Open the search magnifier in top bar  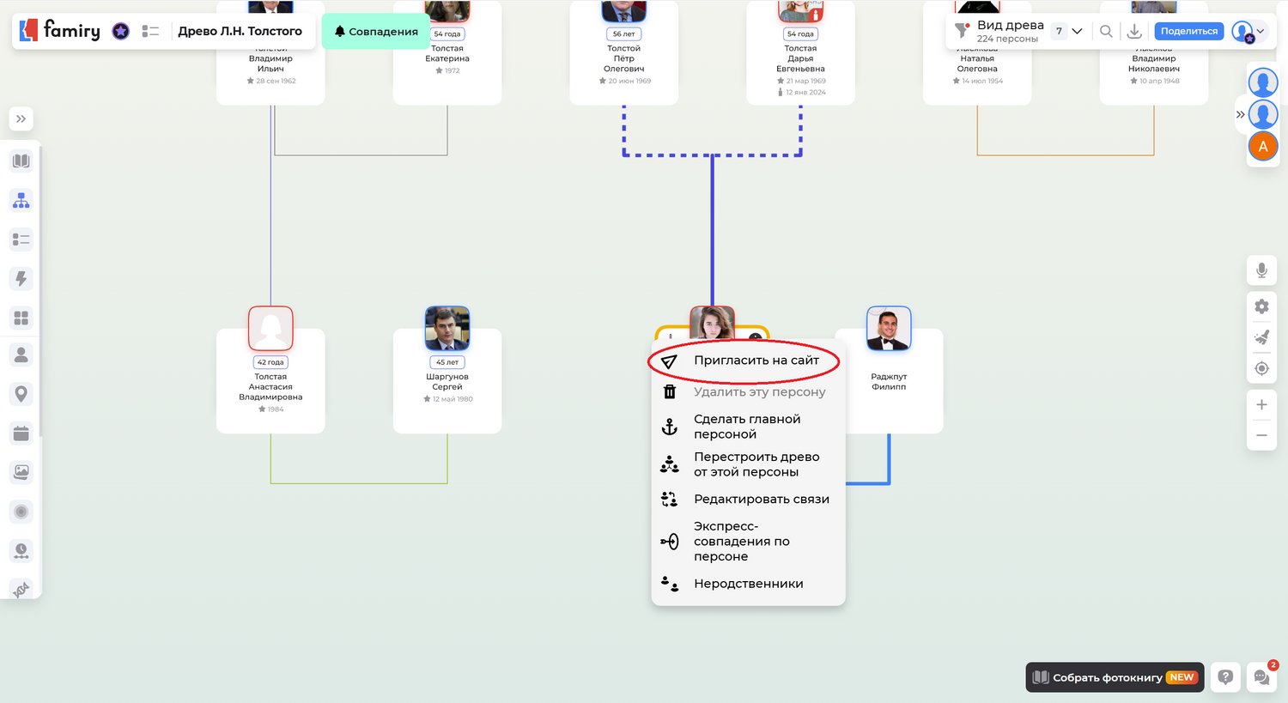(1106, 31)
